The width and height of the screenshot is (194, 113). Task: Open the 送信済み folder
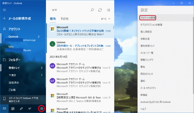pos(23,83)
